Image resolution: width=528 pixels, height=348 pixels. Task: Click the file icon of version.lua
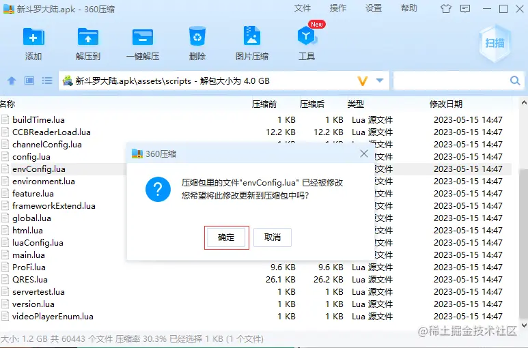click(5, 304)
